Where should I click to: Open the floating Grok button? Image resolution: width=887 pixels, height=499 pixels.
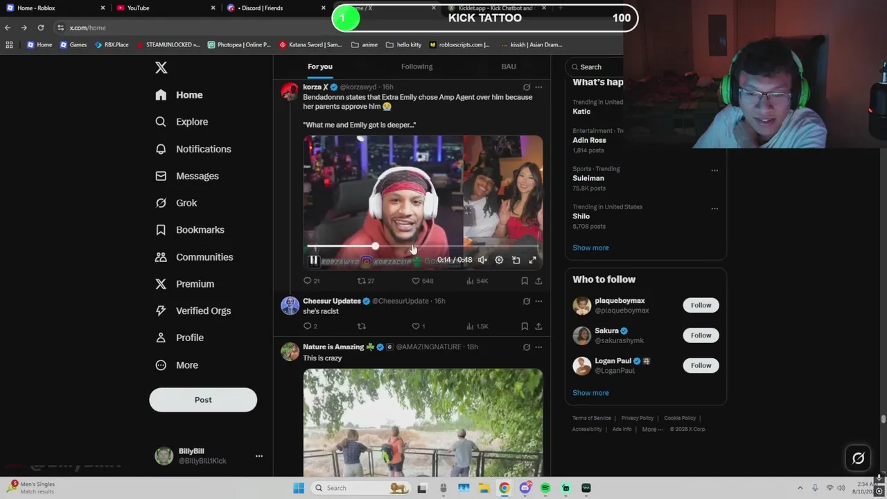tap(858, 458)
